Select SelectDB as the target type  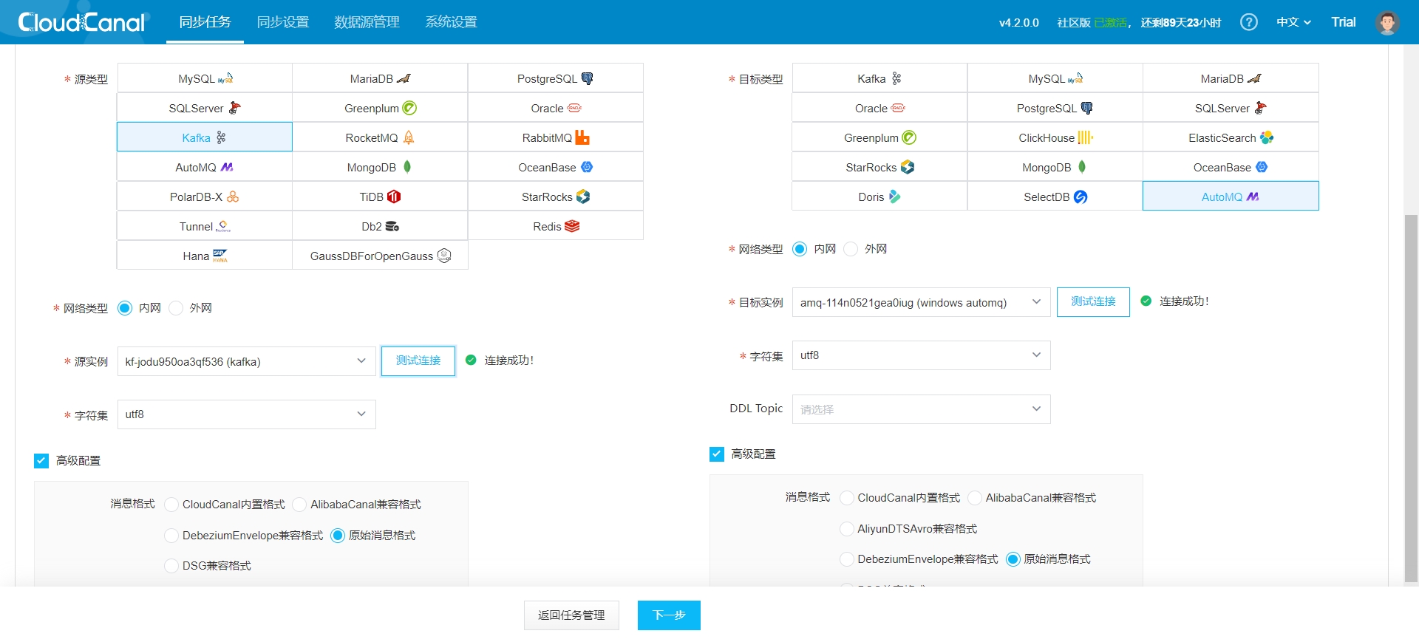1055,197
